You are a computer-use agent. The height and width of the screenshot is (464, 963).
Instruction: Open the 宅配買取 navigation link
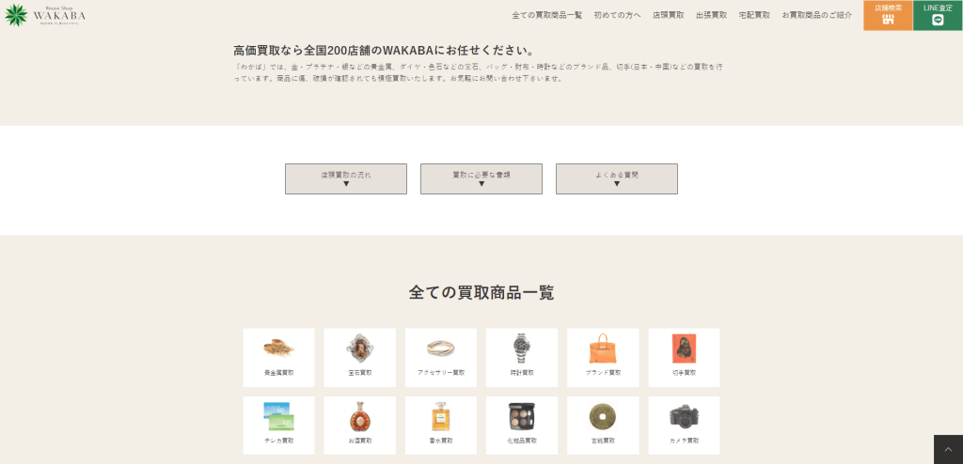click(754, 15)
